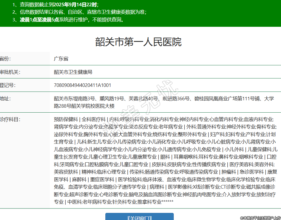Select the 审批机关 field label
Screen dimensions: 281x220
coord(10,72)
